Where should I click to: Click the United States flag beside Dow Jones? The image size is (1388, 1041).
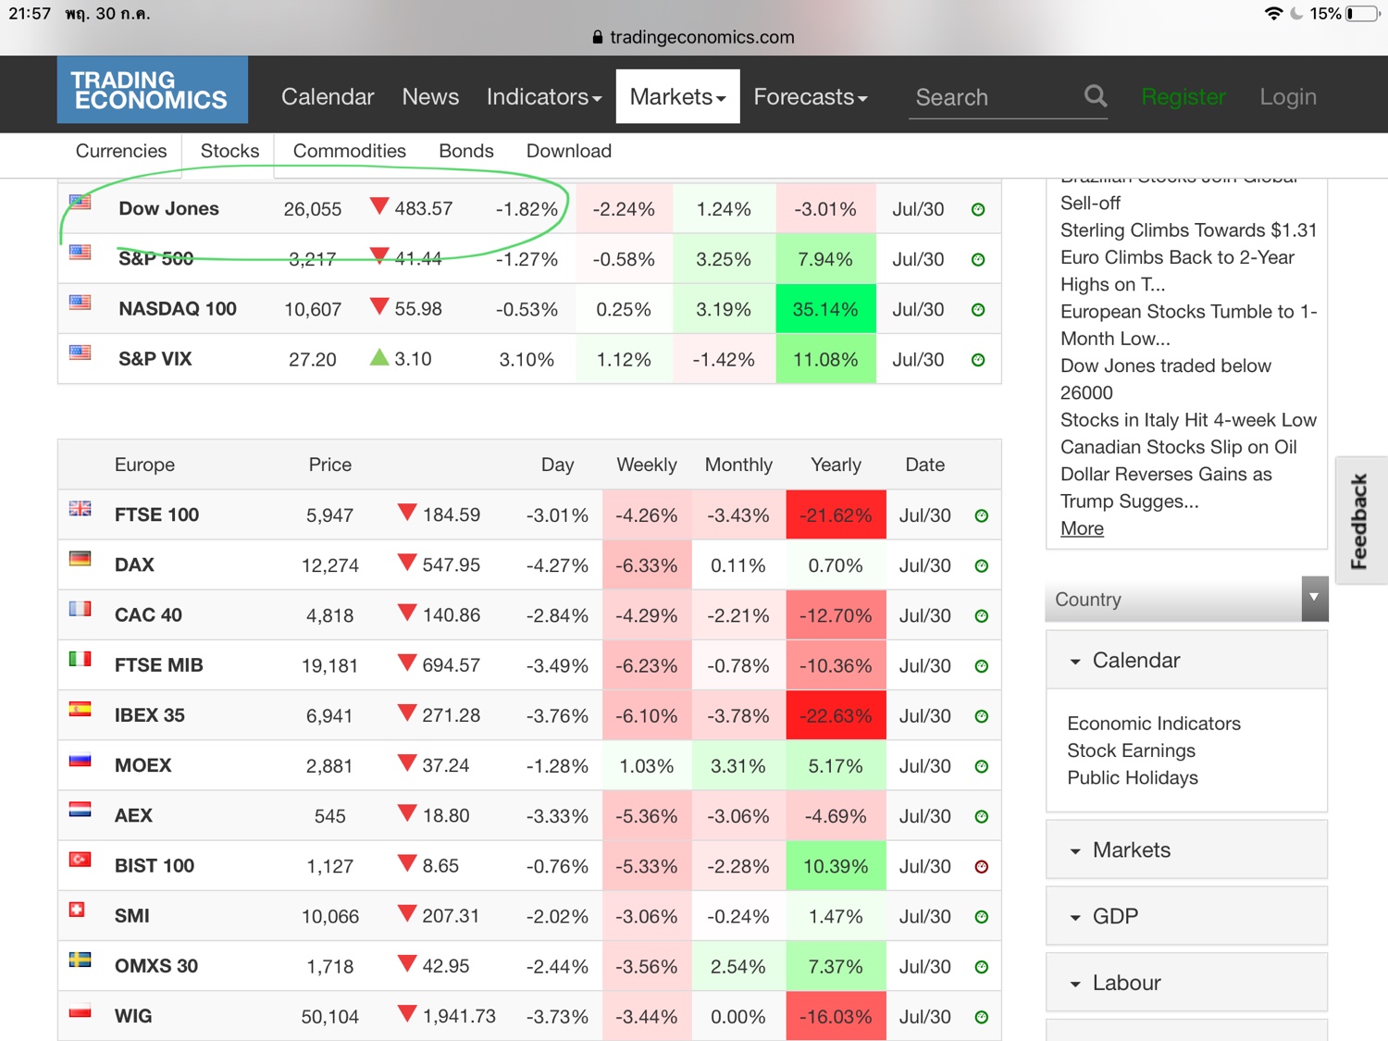click(x=81, y=202)
